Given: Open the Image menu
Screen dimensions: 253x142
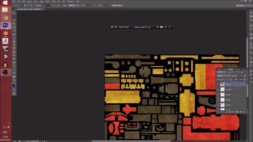Looking at the screenshot, I should [x=29, y=1].
